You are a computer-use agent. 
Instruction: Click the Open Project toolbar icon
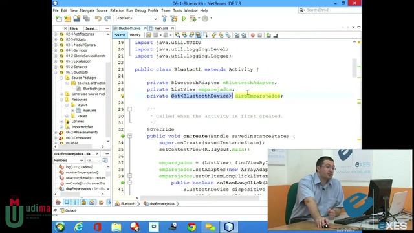coord(77,19)
